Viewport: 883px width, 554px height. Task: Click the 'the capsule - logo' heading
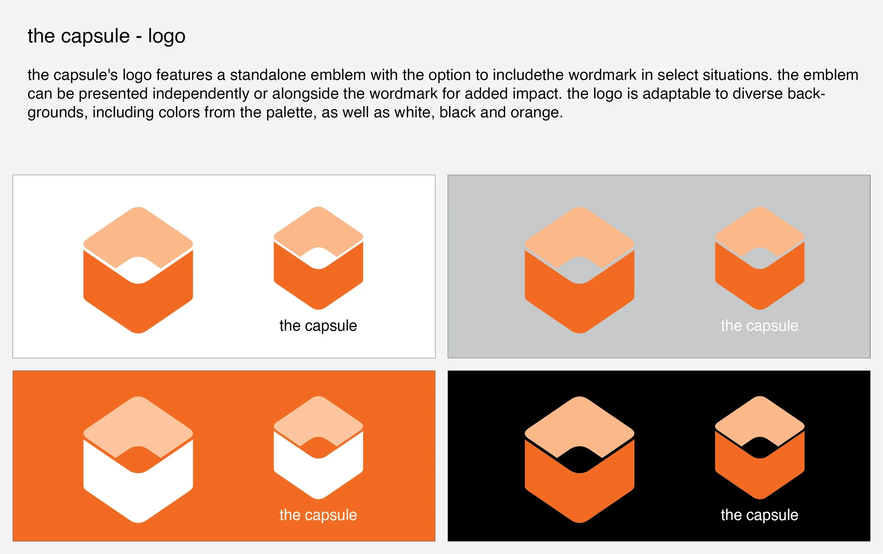(106, 36)
